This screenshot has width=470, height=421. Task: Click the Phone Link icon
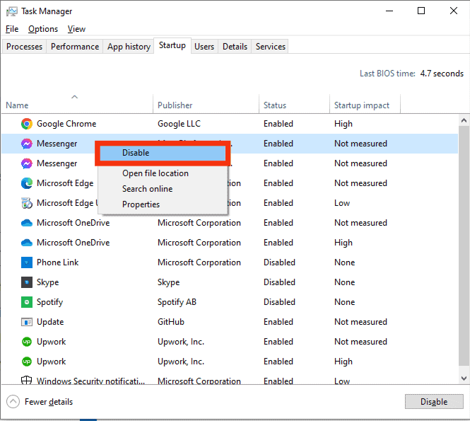click(x=27, y=263)
